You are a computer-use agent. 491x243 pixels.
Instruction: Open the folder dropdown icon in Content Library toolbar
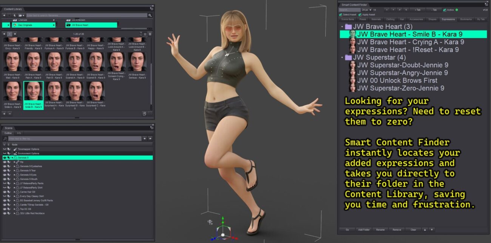coord(21,15)
